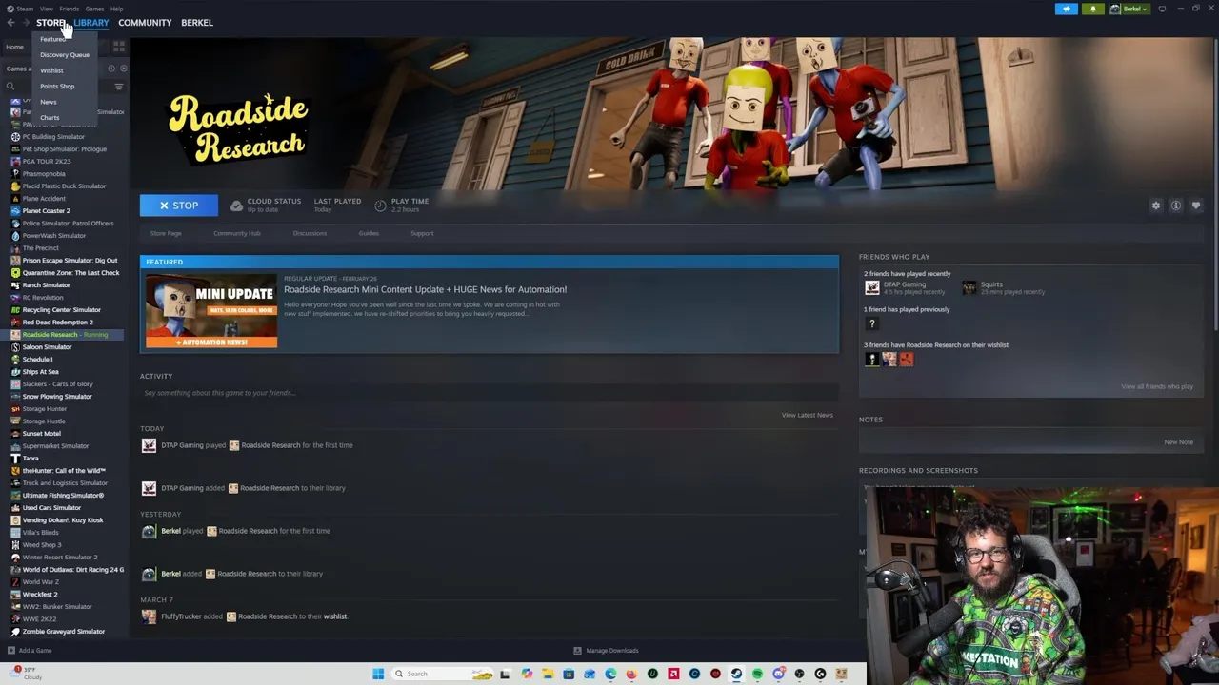Click the ready-to-play filter icon
The image size is (1219, 685).
click(x=123, y=68)
